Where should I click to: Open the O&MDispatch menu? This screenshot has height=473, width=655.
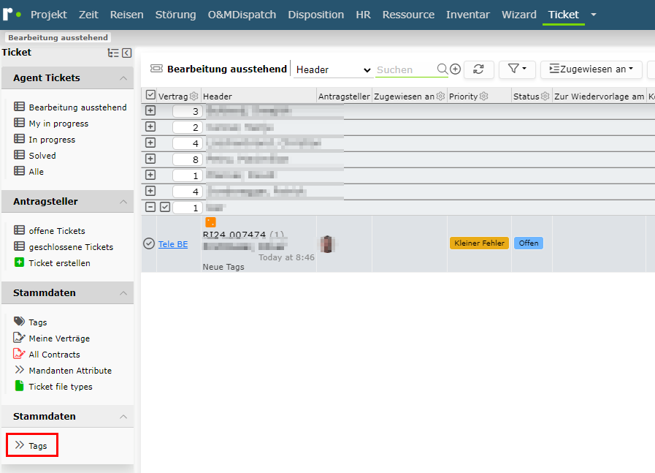[242, 15]
